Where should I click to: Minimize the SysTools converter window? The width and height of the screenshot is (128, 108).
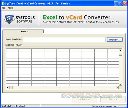click(x=116, y=4)
